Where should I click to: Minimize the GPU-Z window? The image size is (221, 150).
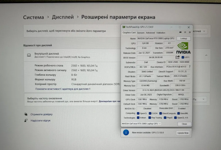click(171, 27)
